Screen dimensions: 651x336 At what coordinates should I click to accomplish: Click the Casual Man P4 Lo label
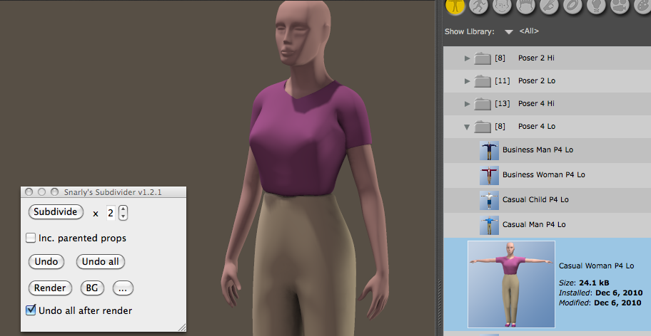[x=534, y=224]
